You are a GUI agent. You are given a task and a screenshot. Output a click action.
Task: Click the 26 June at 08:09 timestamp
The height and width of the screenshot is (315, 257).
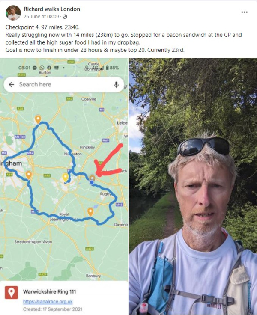pyautogui.click(x=41, y=17)
